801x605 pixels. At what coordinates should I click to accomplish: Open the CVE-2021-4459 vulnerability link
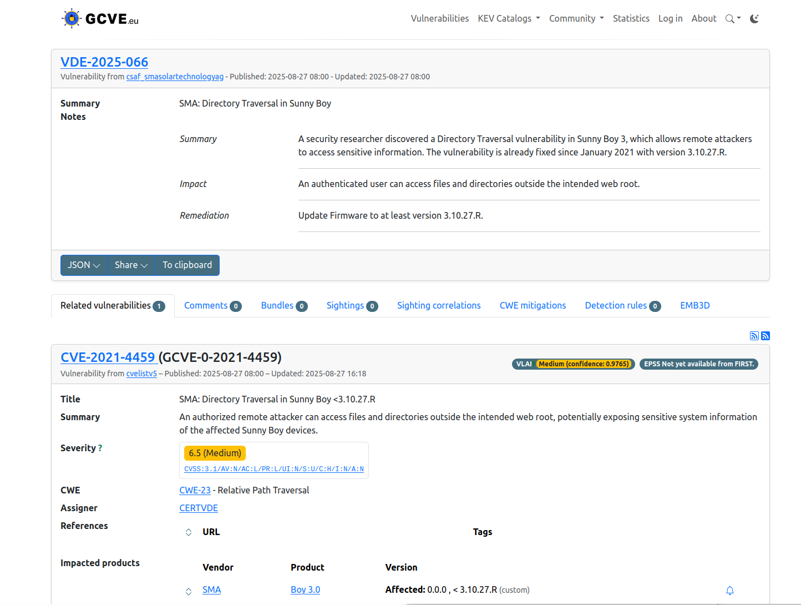tap(108, 357)
